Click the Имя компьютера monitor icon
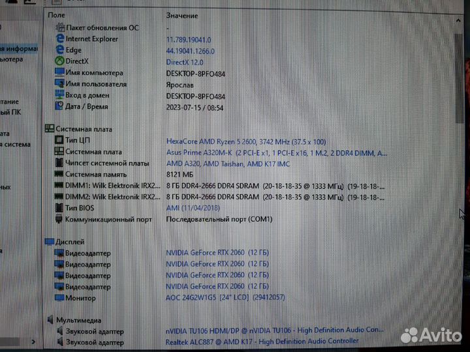 59,72
